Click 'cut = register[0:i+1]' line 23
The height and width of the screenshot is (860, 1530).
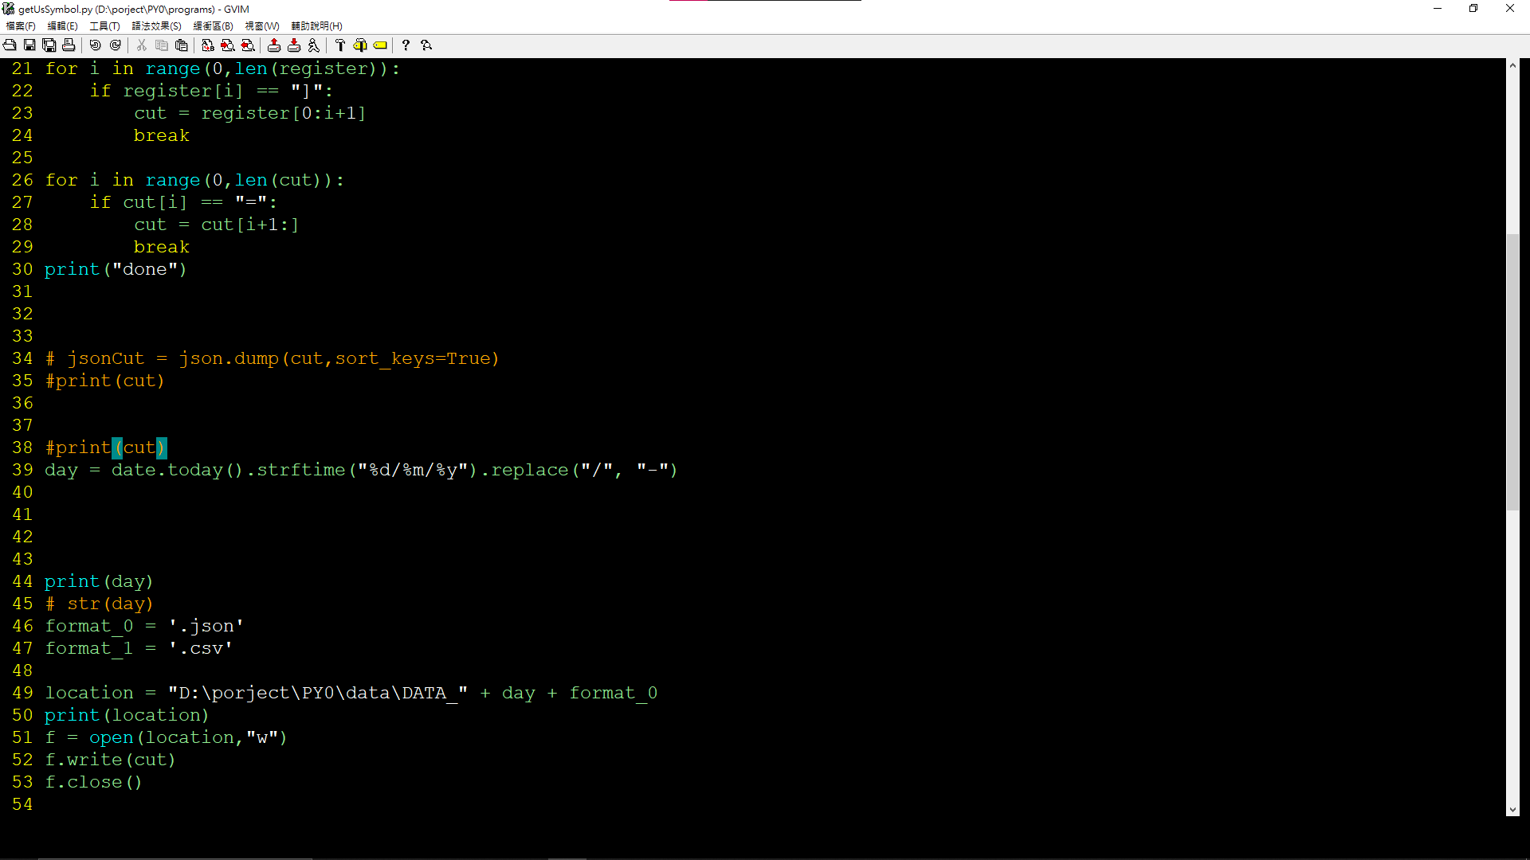tap(250, 114)
